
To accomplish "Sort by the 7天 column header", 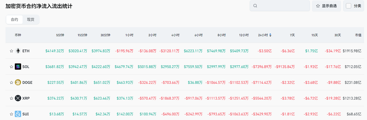I will pos(292,35).
